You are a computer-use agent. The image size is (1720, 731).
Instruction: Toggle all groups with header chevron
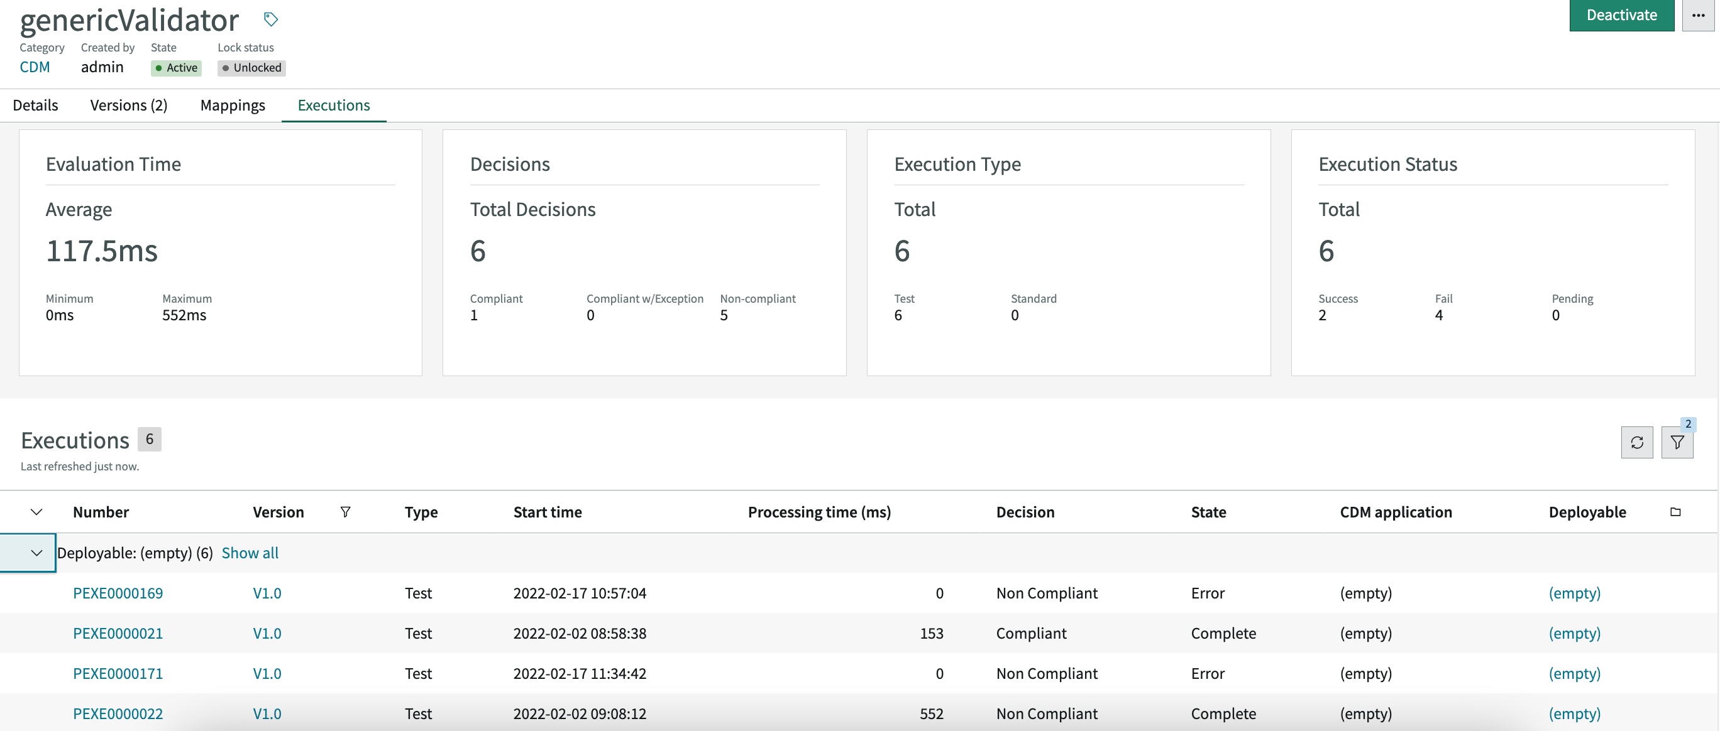click(36, 512)
